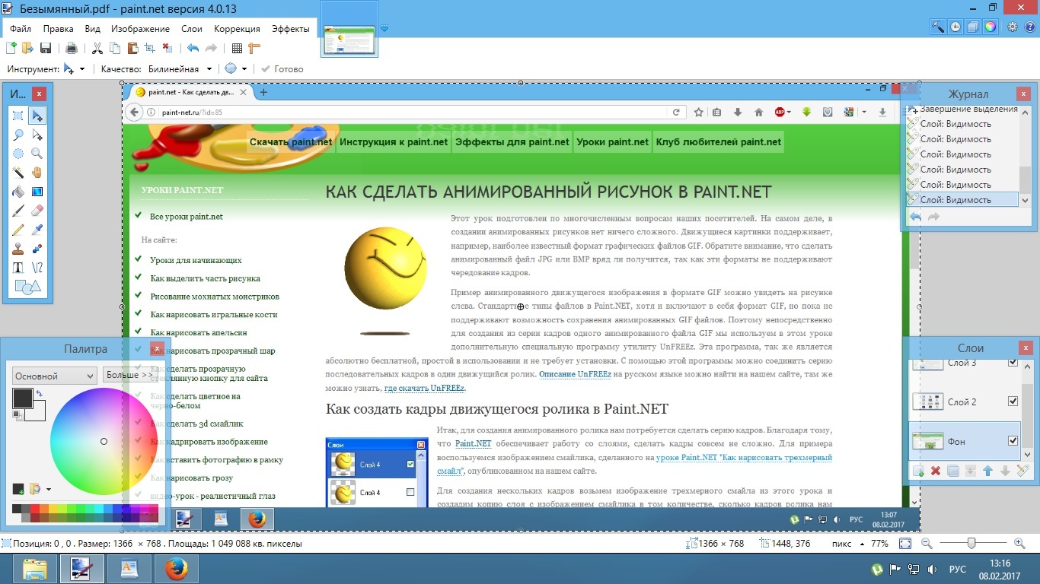Select the Paint Bucket tool
Viewport: 1040px width, 584px height.
coord(18,192)
